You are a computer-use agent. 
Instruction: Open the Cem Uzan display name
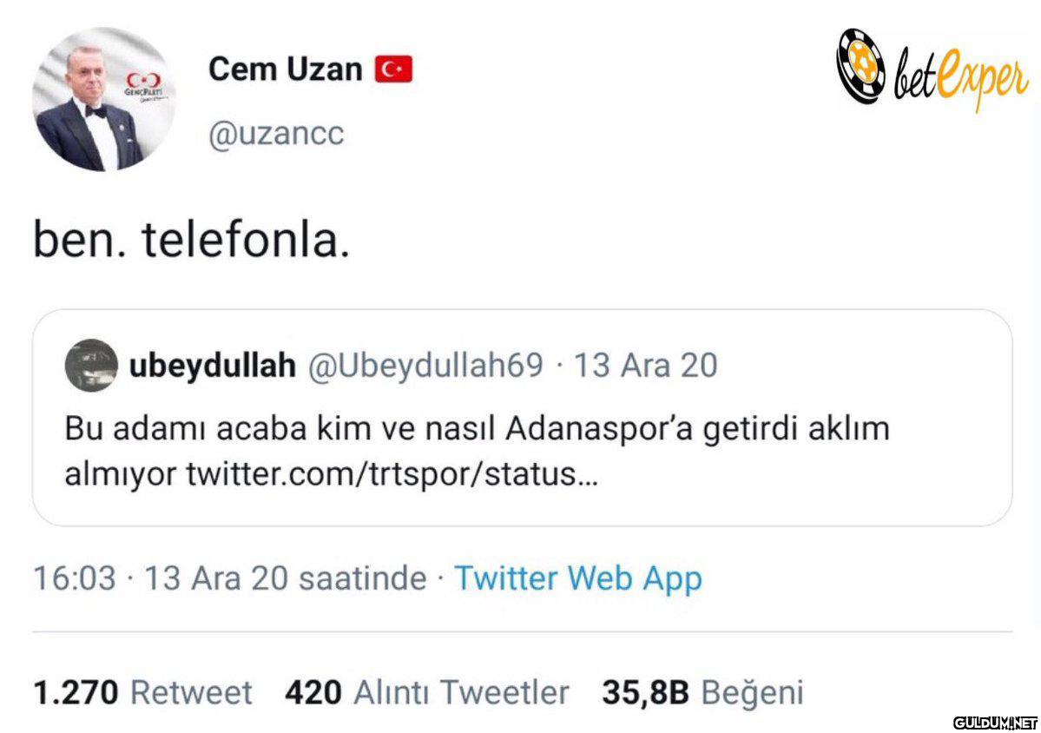tap(285, 69)
